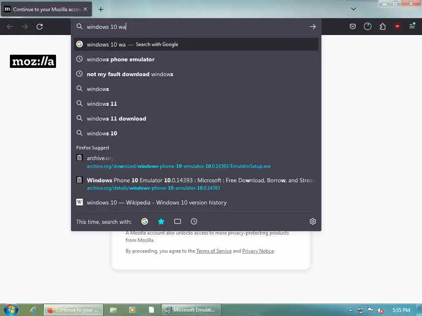Viewport: 422px width, 316px height.
Task: Search this time in Bookmarks star
Action: (x=161, y=221)
